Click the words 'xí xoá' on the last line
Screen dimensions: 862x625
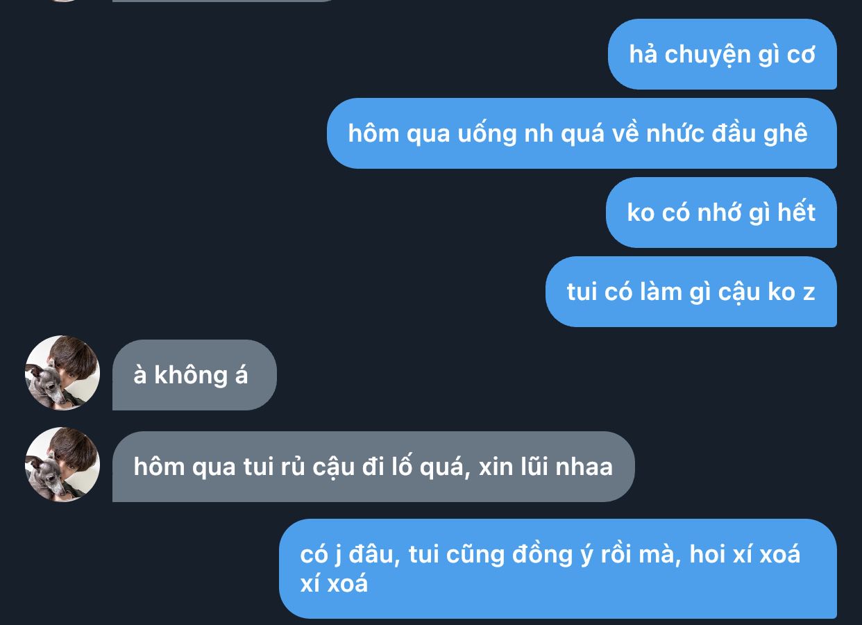tap(334, 584)
